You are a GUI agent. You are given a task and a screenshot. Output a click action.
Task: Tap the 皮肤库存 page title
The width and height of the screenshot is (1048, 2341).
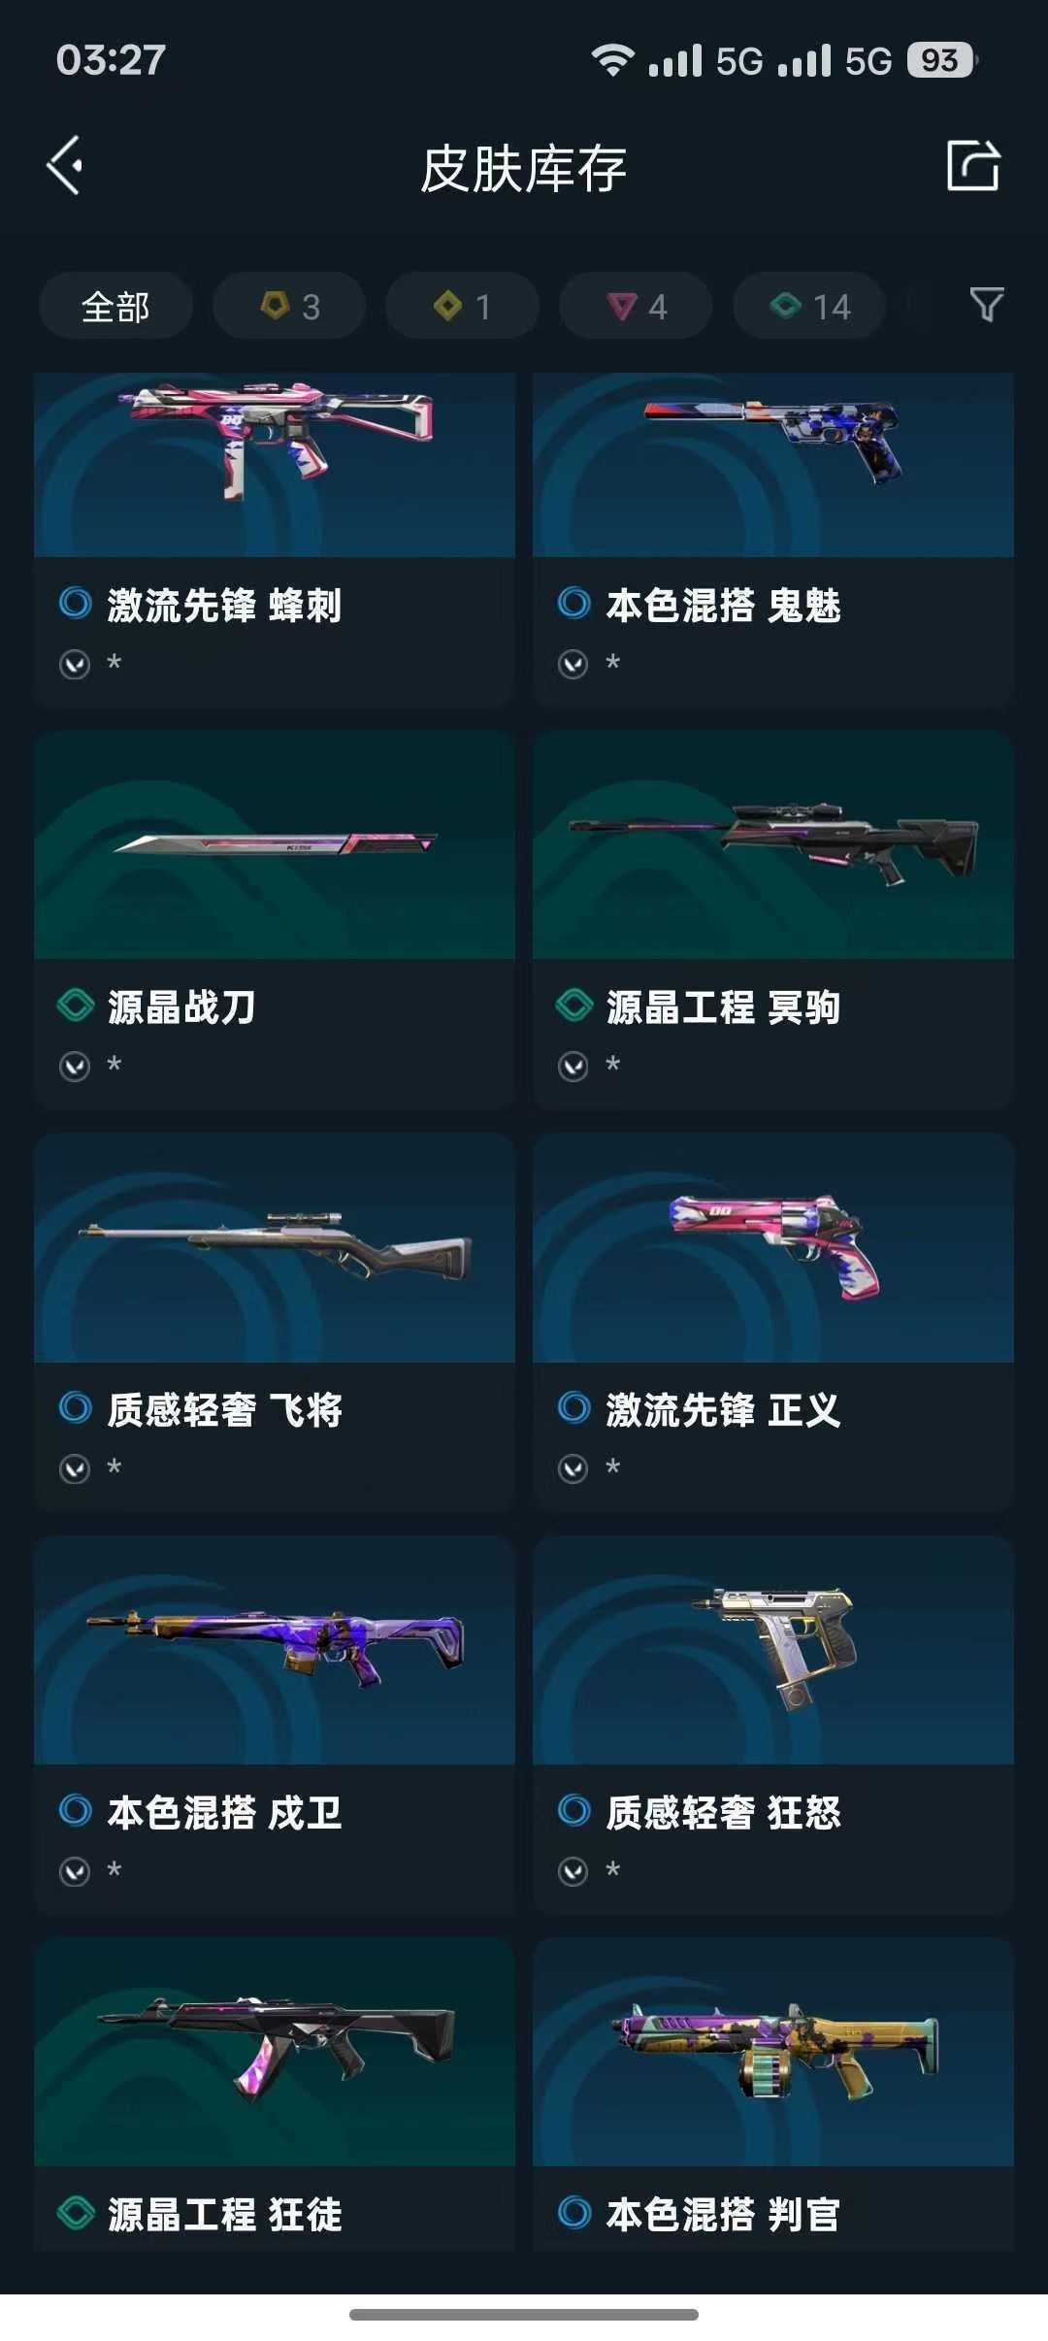click(x=524, y=169)
